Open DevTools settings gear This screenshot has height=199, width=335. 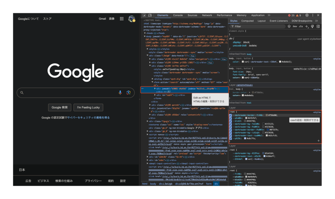pyautogui.click(x=307, y=15)
